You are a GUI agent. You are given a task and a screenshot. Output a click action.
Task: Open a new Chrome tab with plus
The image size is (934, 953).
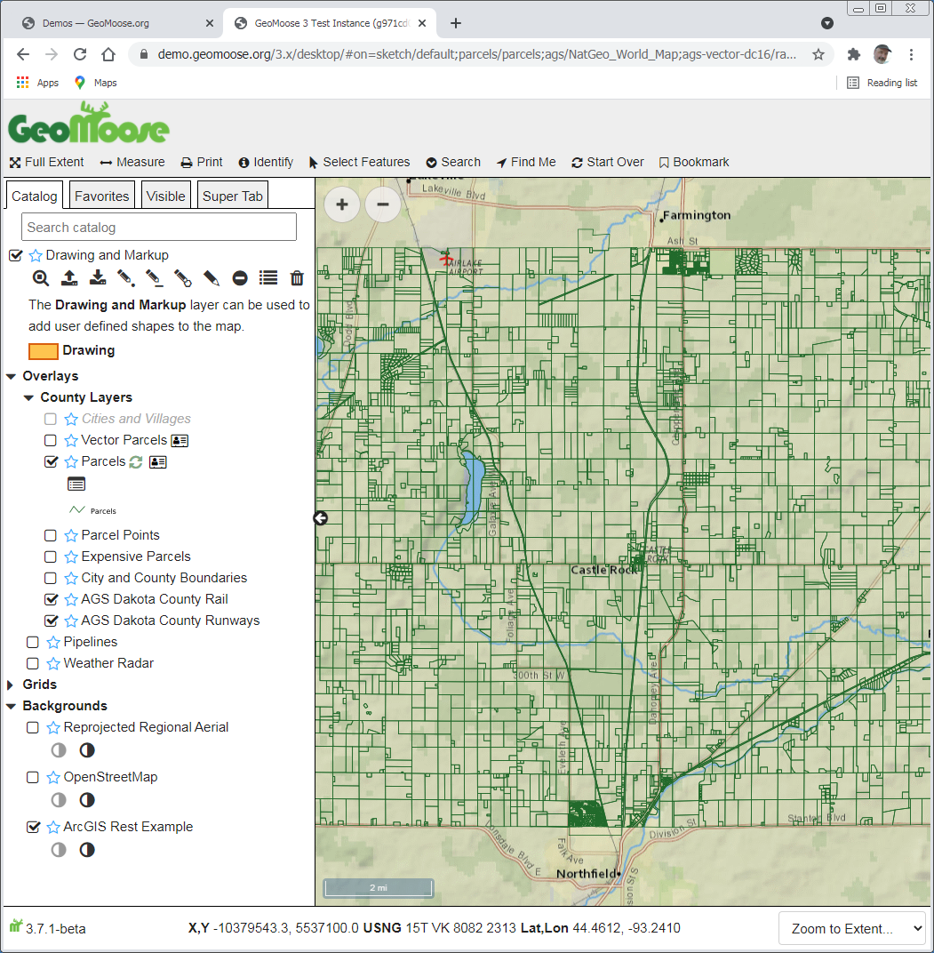(x=456, y=23)
